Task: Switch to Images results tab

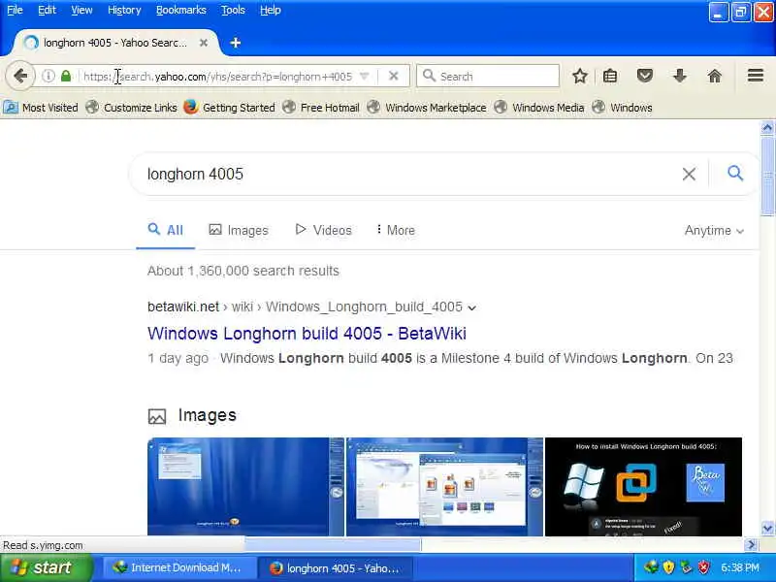Action: pos(239,230)
